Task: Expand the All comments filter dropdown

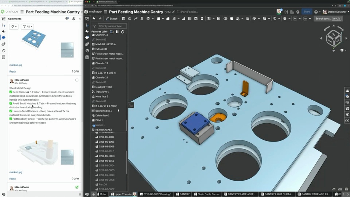Action: point(27,27)
